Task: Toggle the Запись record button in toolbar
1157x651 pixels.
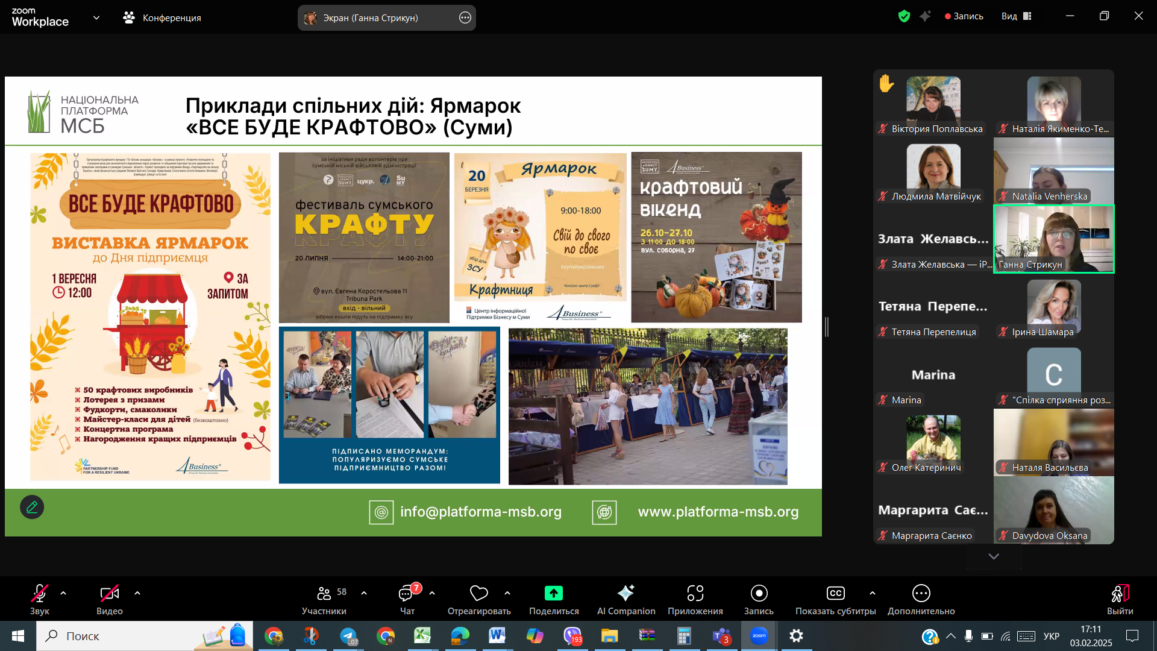Action: click(x=759, y=594)
